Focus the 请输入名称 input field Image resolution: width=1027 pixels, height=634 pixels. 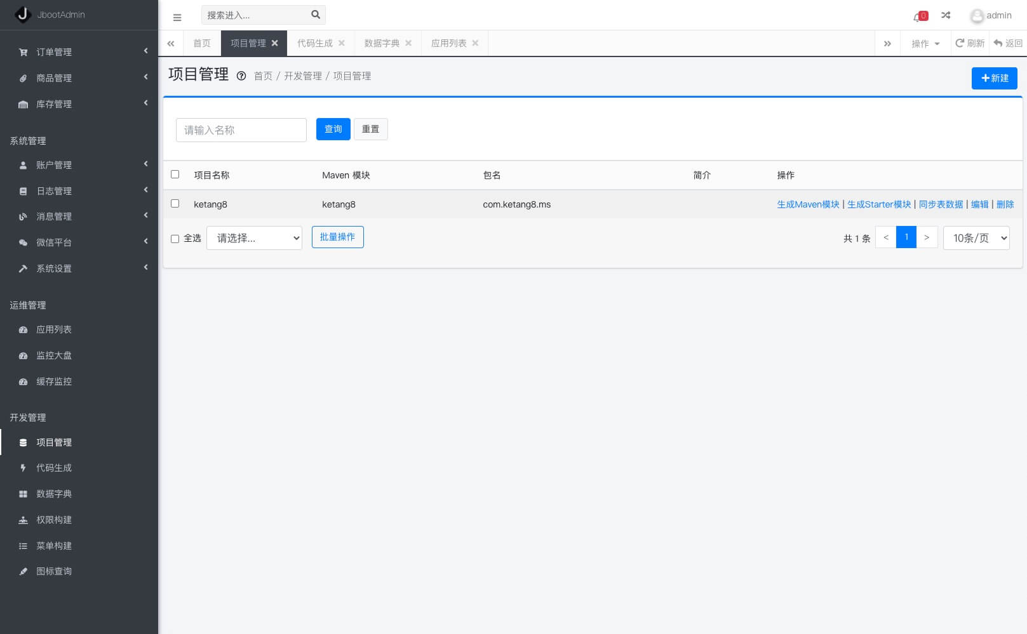pyautogui.click(x=241, y=130)
